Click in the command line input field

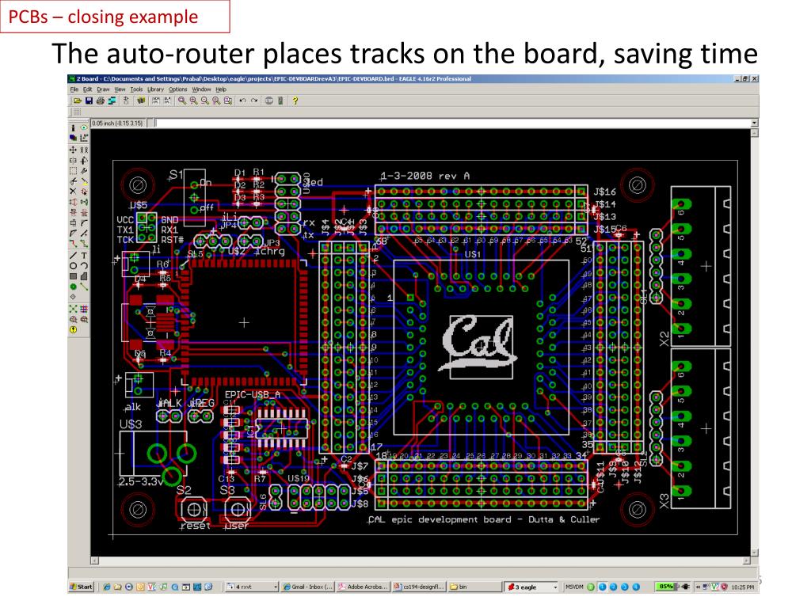pos(453,123)
